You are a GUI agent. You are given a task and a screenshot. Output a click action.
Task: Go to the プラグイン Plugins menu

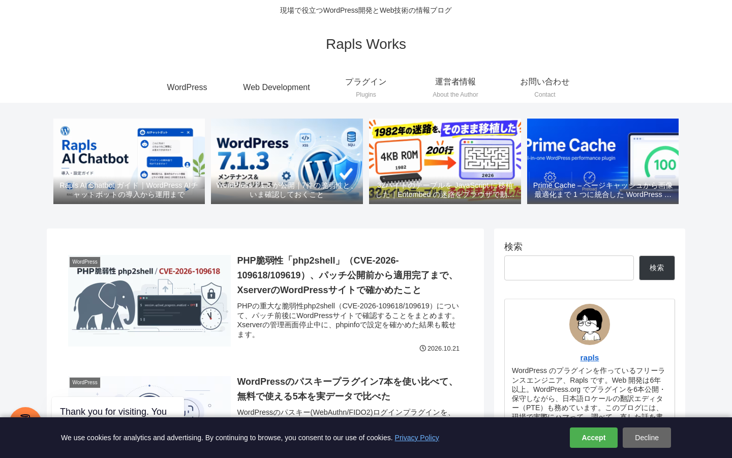tap(366, 88)
